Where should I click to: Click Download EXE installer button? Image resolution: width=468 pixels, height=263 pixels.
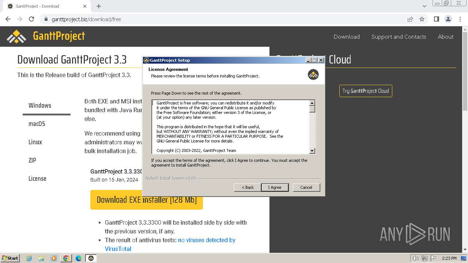tap(147, 200)
